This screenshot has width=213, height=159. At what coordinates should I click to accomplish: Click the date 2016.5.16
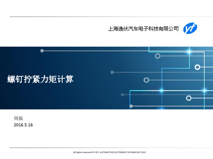pos(23,125)
